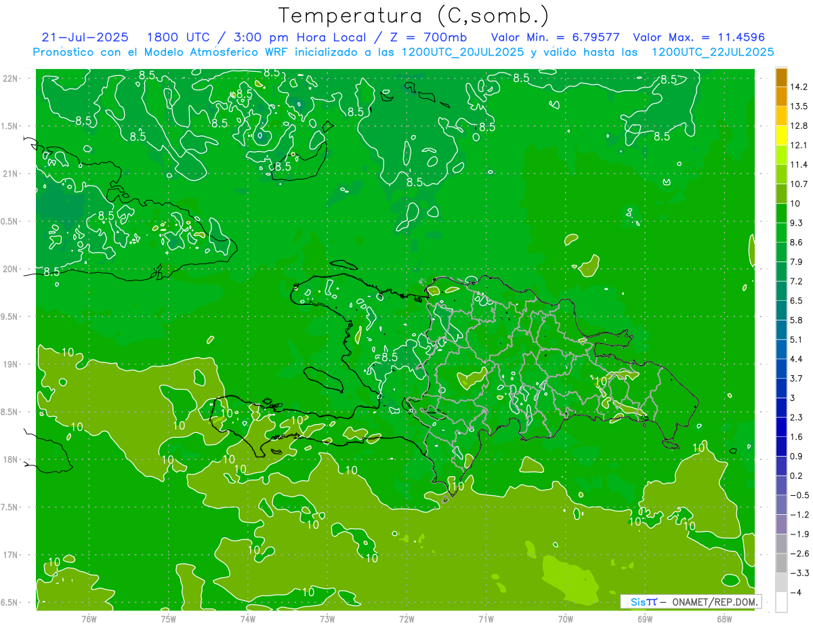Viewport: 813px width, 628px height.
Task: Click the legend value "12.8"
Action: pyautogui.click(x=799, y=126)
